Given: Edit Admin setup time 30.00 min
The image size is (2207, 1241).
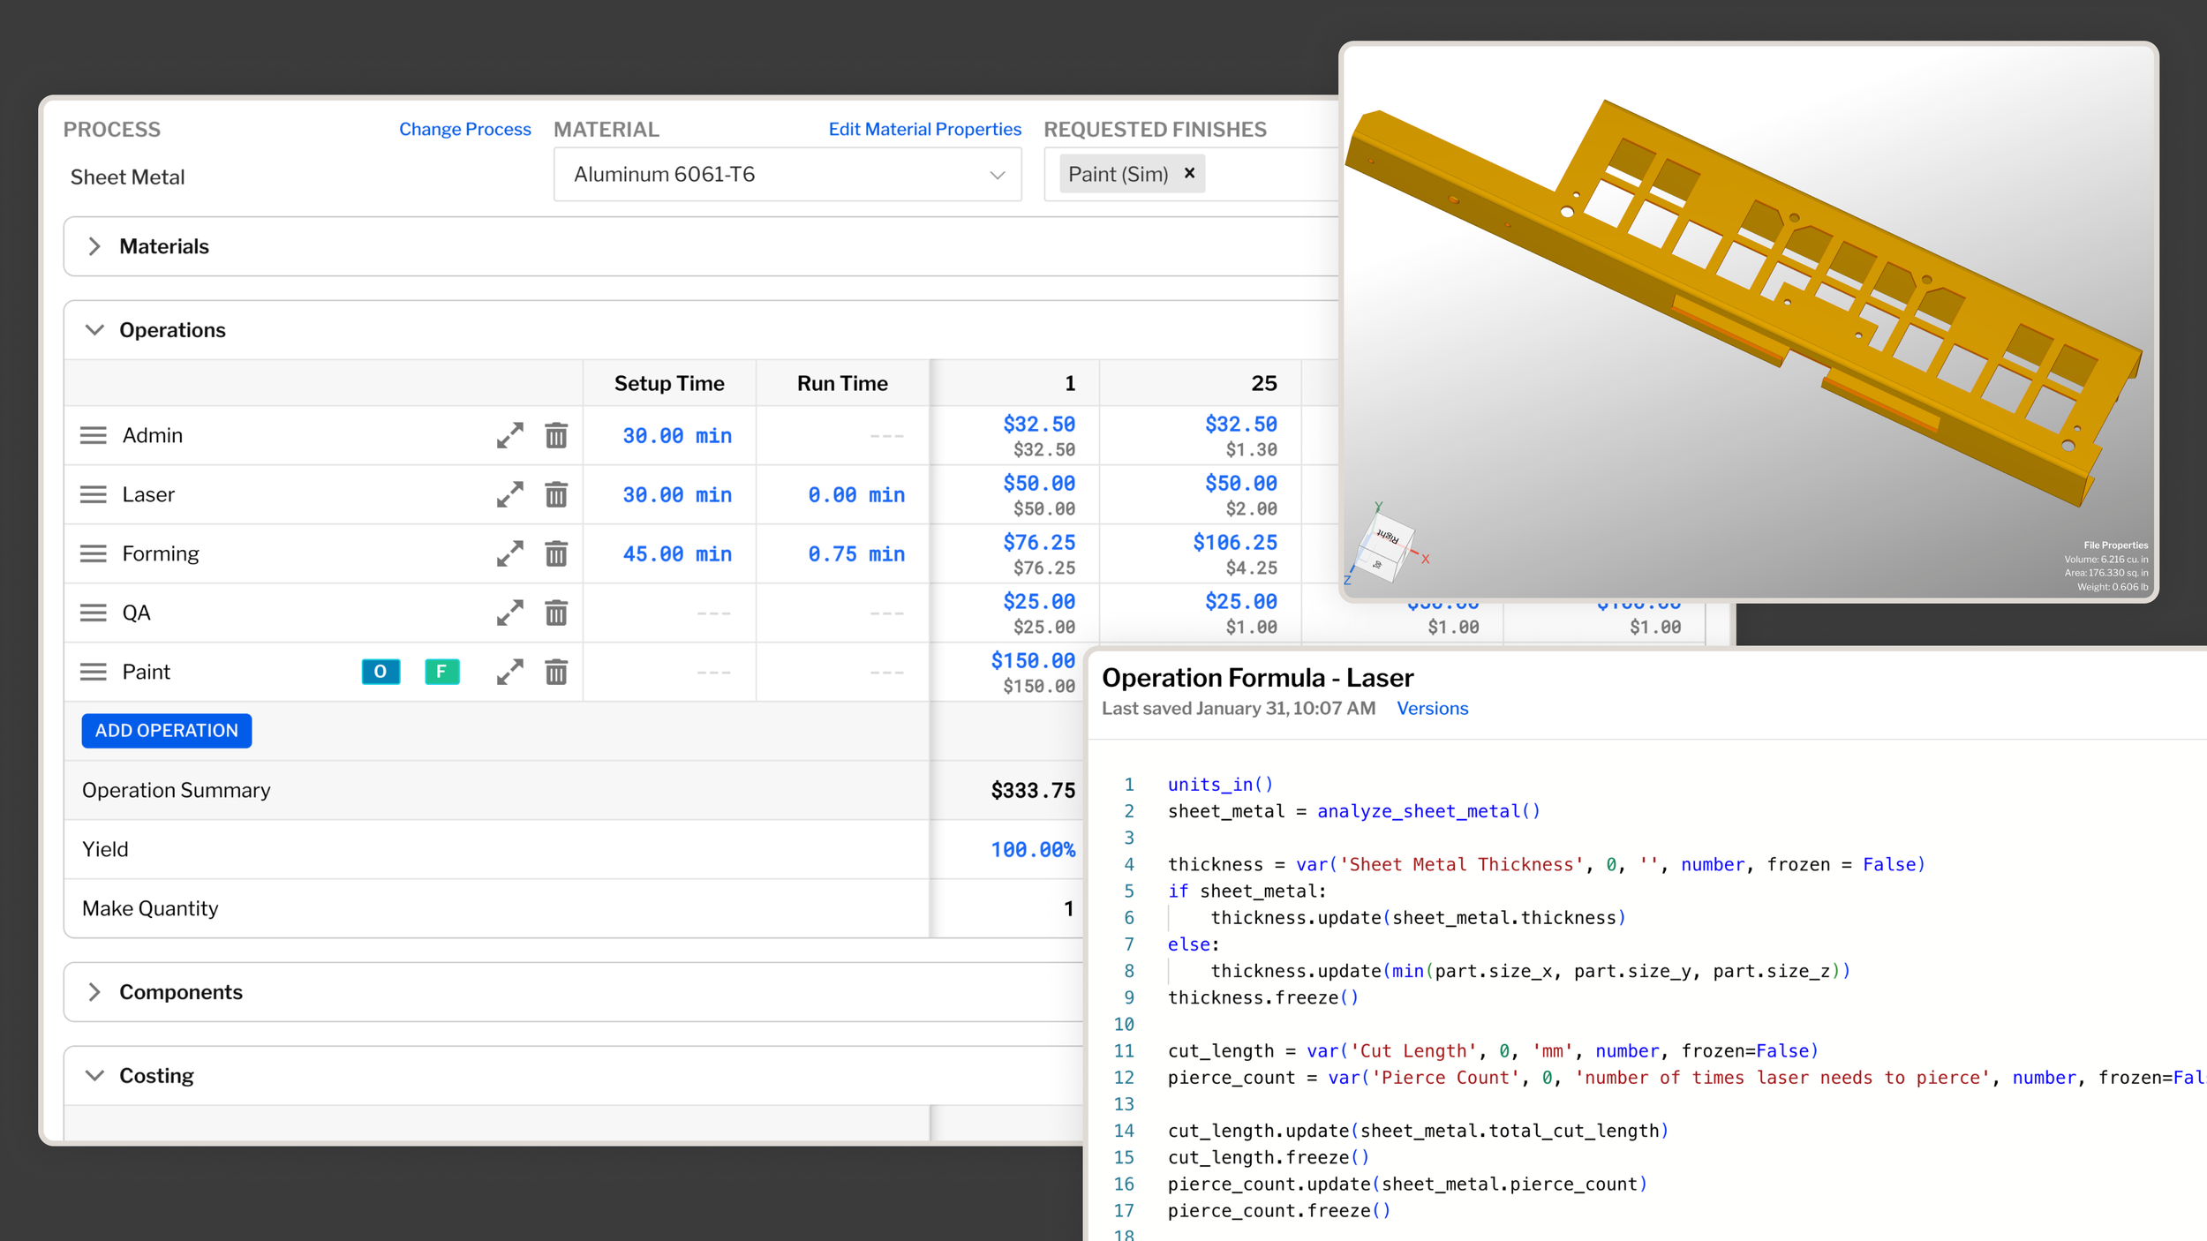Looking at the screenshot, I should 677,436.
